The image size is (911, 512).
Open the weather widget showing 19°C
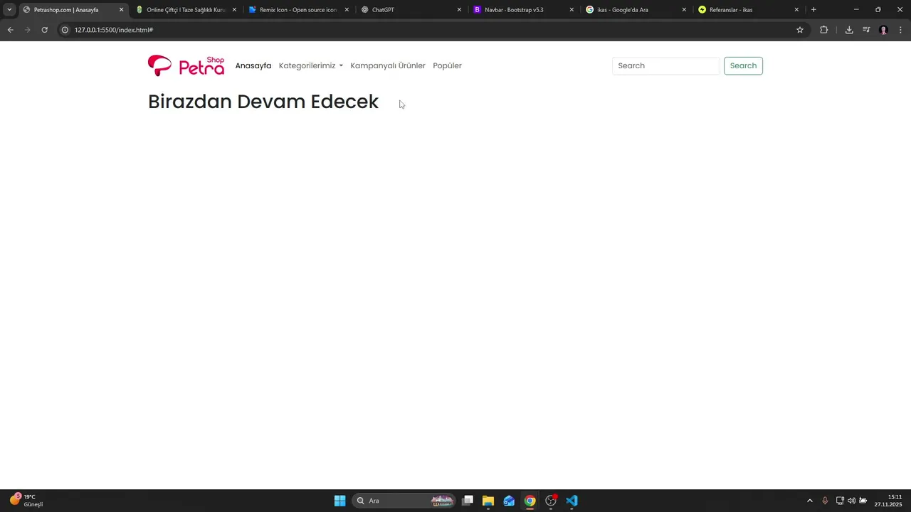tap(26, 500)
